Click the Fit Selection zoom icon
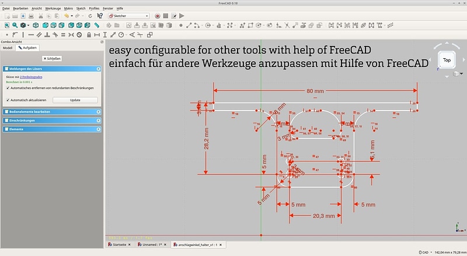Viewport: 467px width, 256px height. point(15,25)
